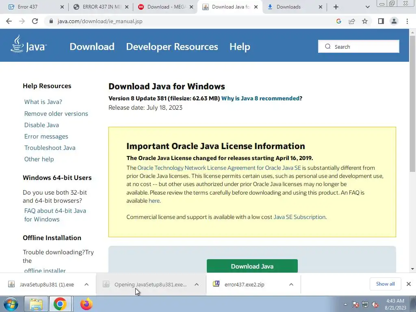
Task: Click the page vertical scrollbar thumb
Action: click(x=412, y=104)
